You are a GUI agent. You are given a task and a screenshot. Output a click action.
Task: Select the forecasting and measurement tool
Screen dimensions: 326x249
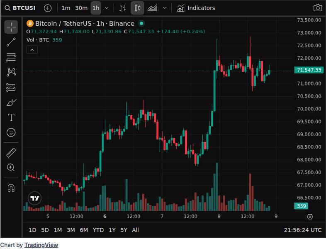11,88
